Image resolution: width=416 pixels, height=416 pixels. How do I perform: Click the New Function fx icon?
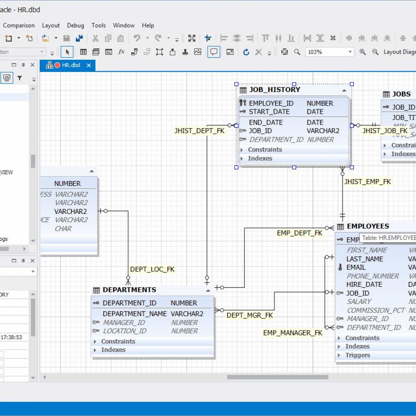[x=121, y=52]
